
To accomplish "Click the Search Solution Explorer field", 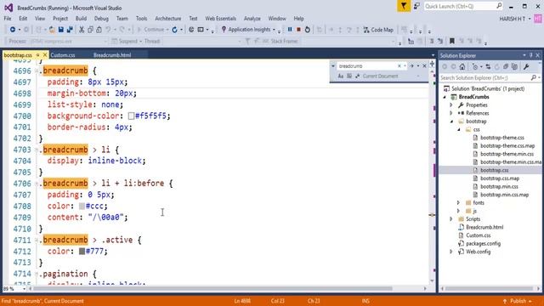I will tap(490, 77).
